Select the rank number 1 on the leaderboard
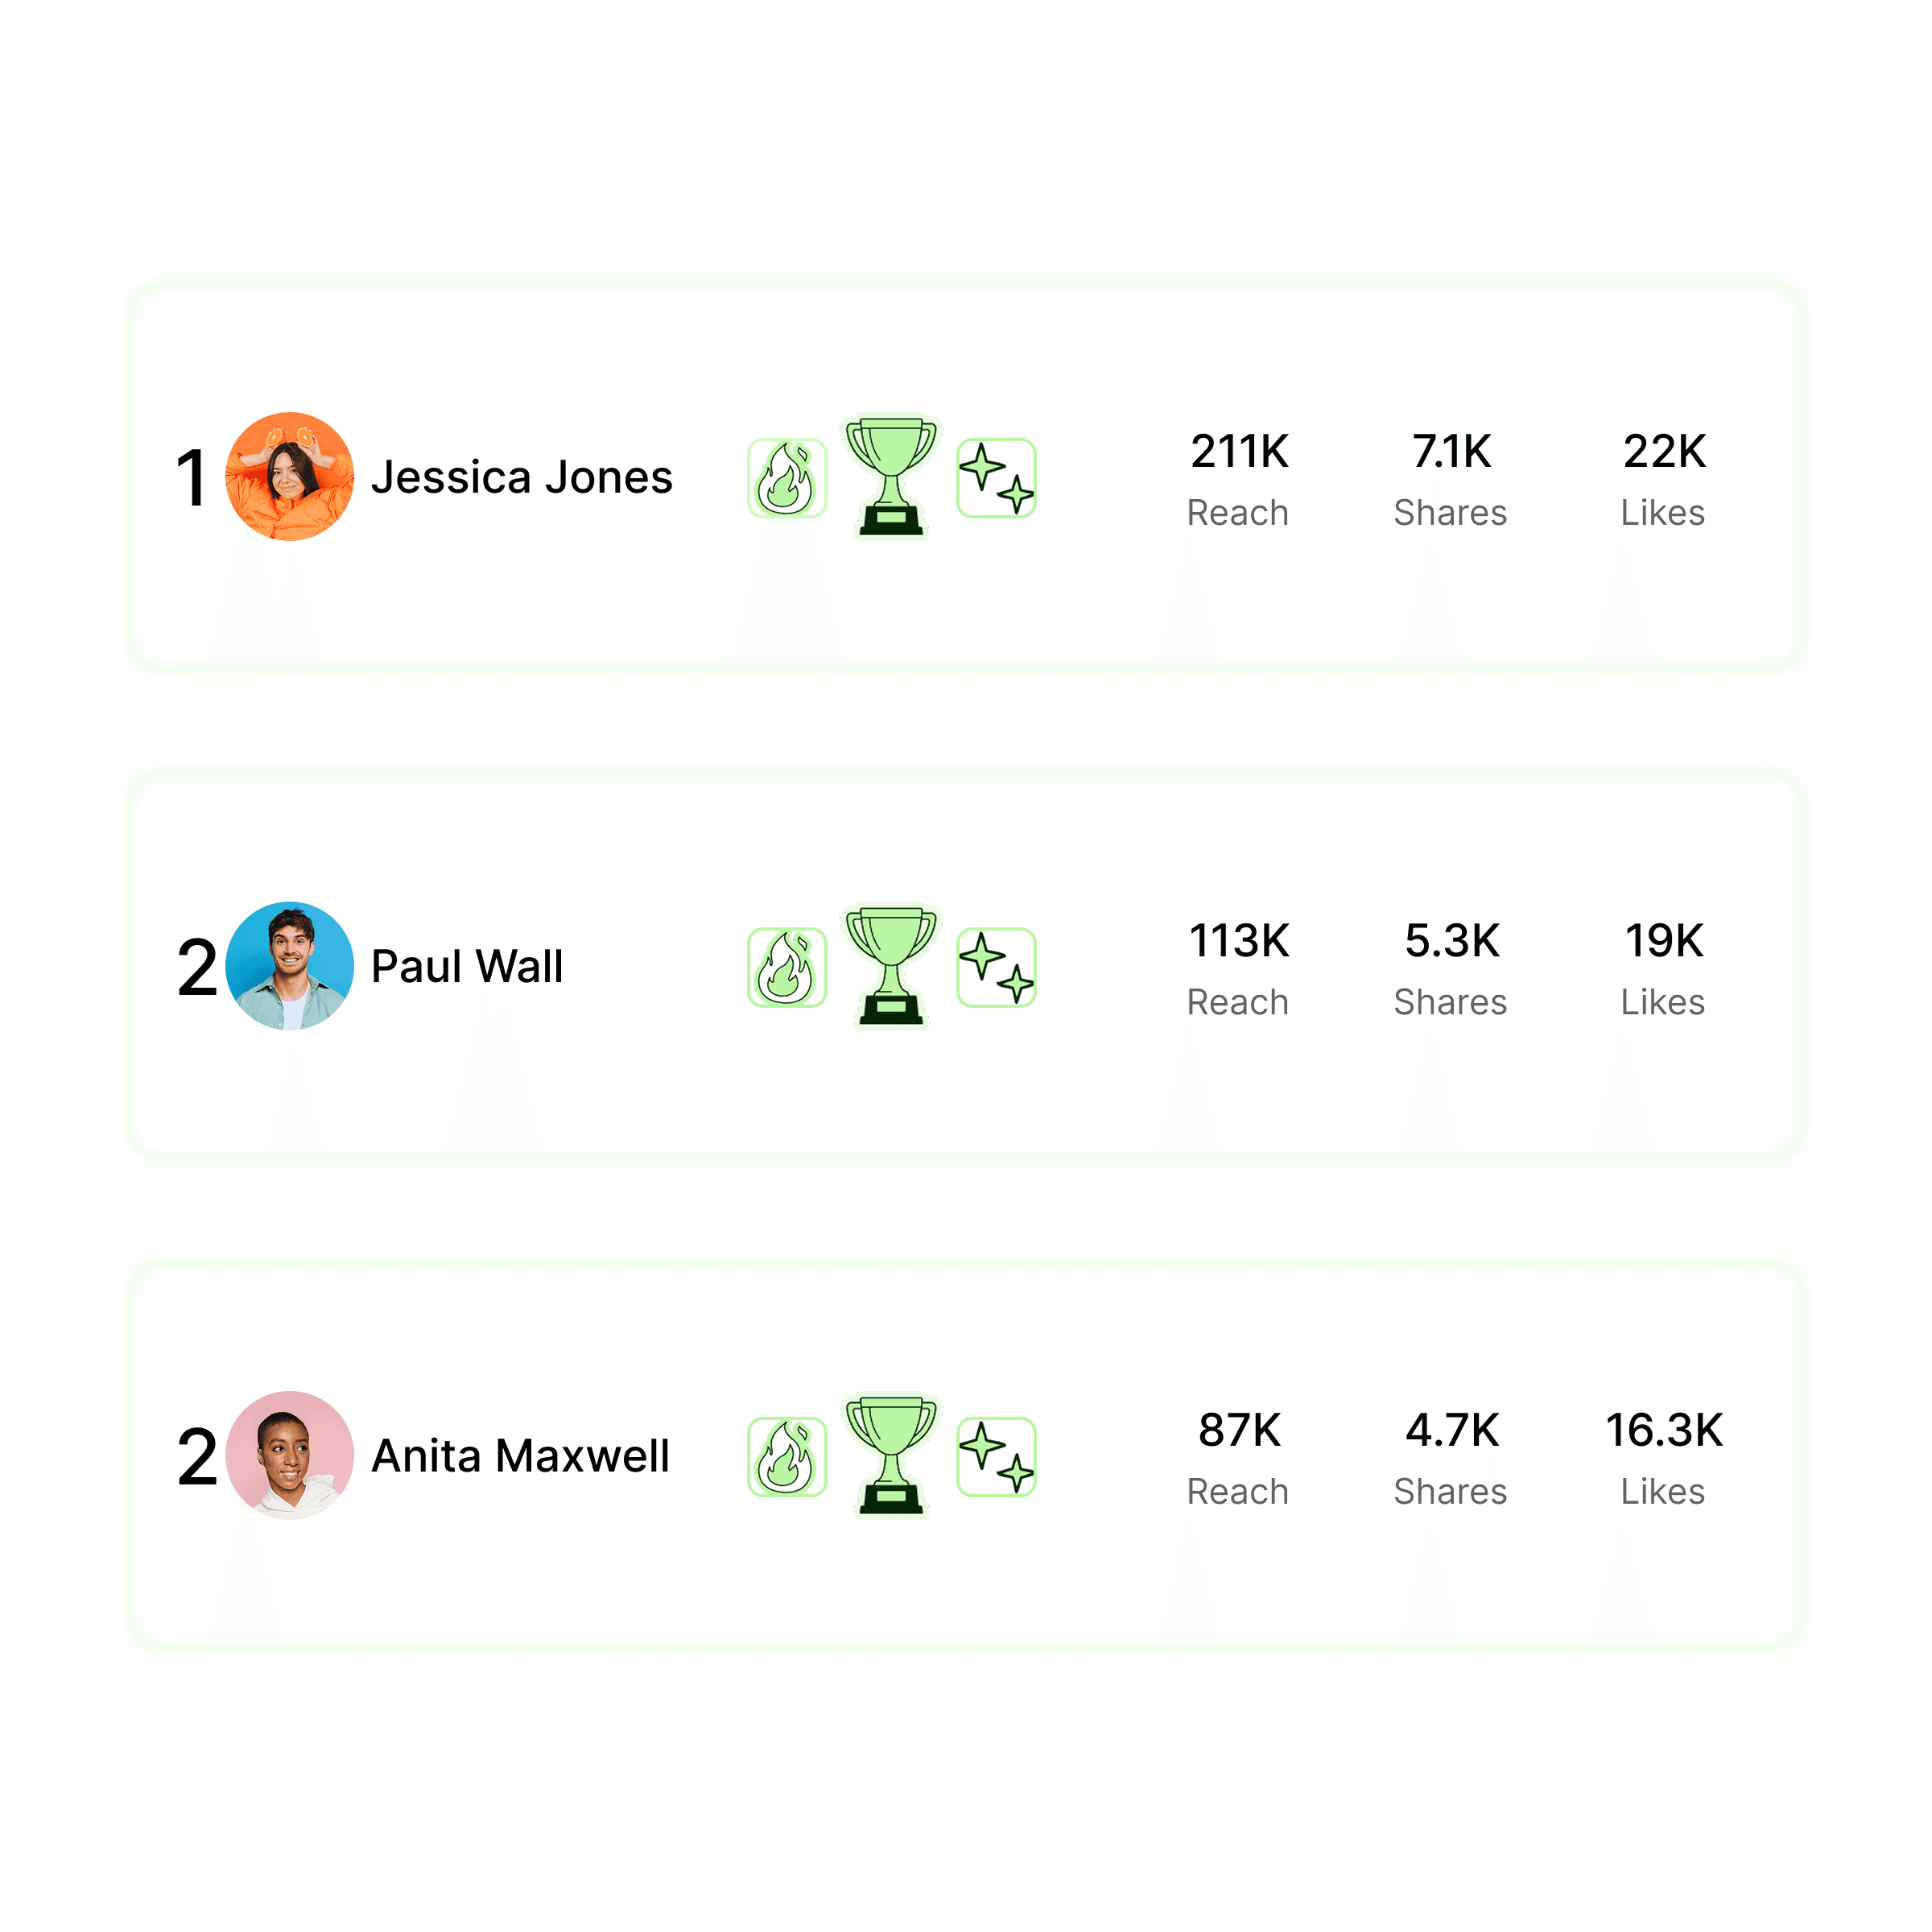 point(191,478)
